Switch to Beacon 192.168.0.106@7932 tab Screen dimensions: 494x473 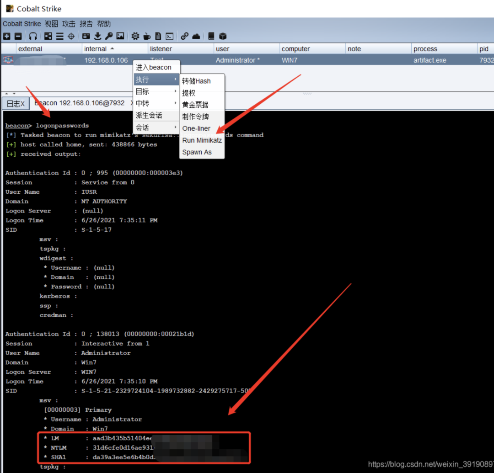80,103
